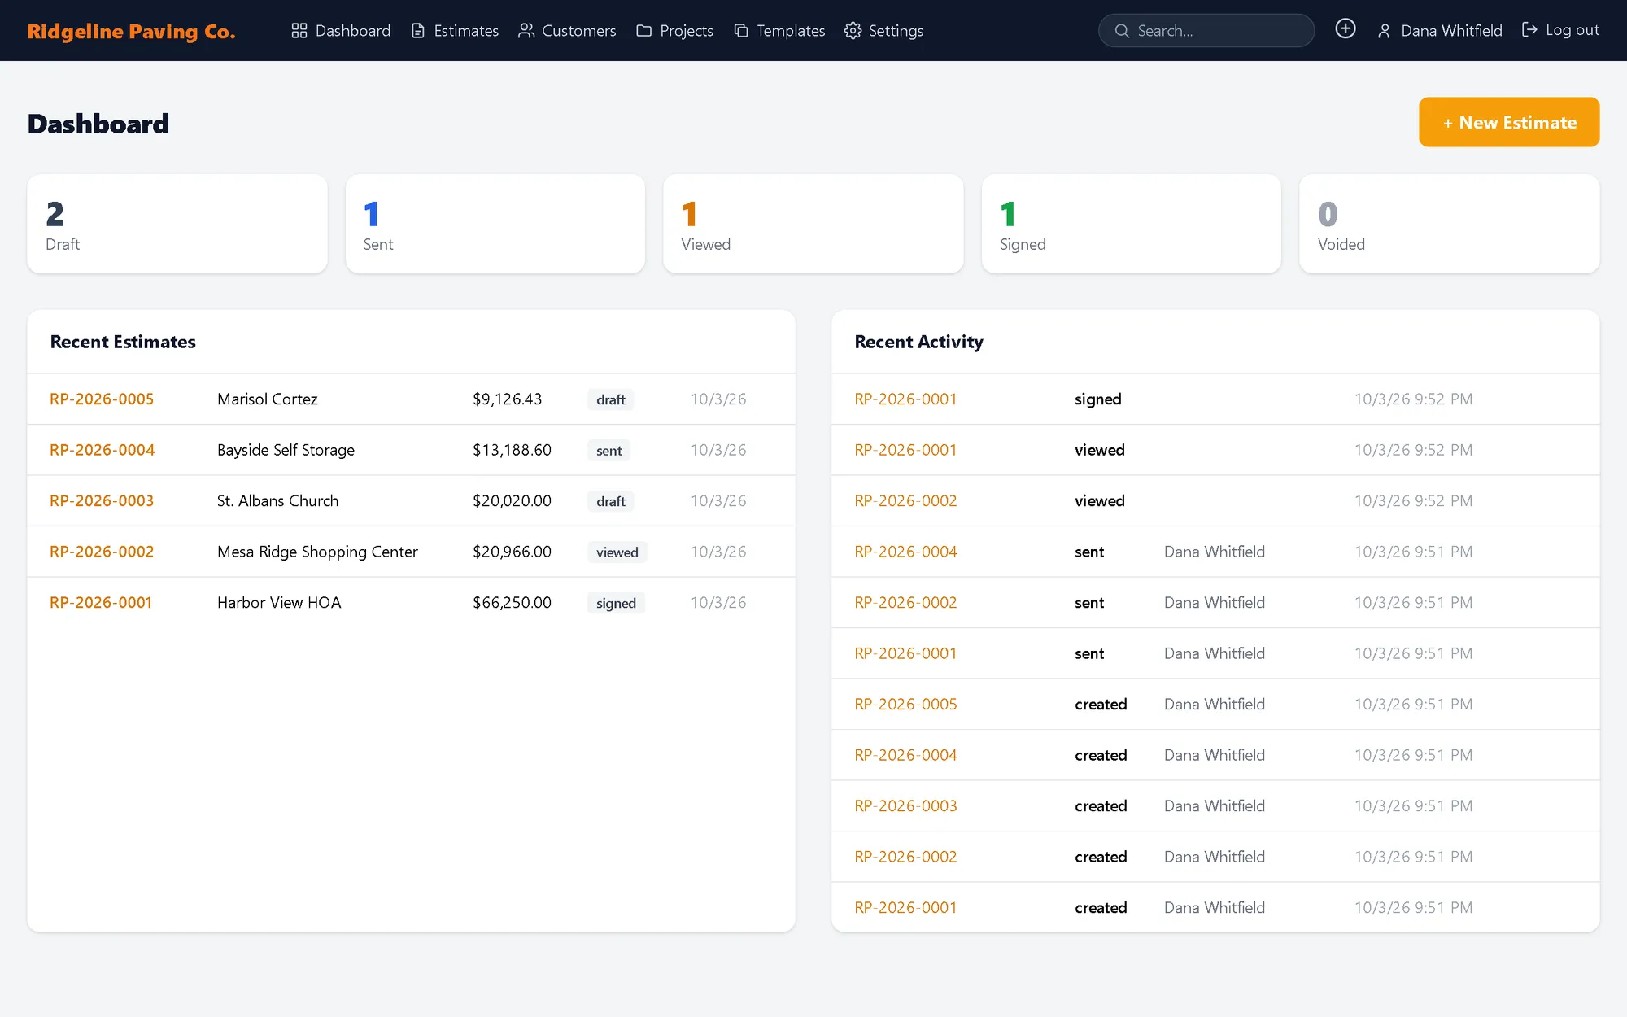Open estimate RP-2026-0003 in Recent Estimates
This screenshot has width=1627, height=1017.
pos(102,501)
